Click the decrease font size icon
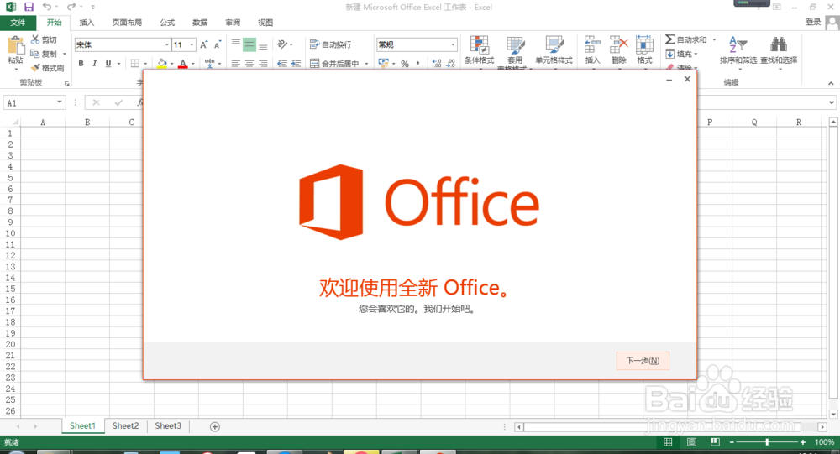Viewport: 840px width, 454px height. 218,45
